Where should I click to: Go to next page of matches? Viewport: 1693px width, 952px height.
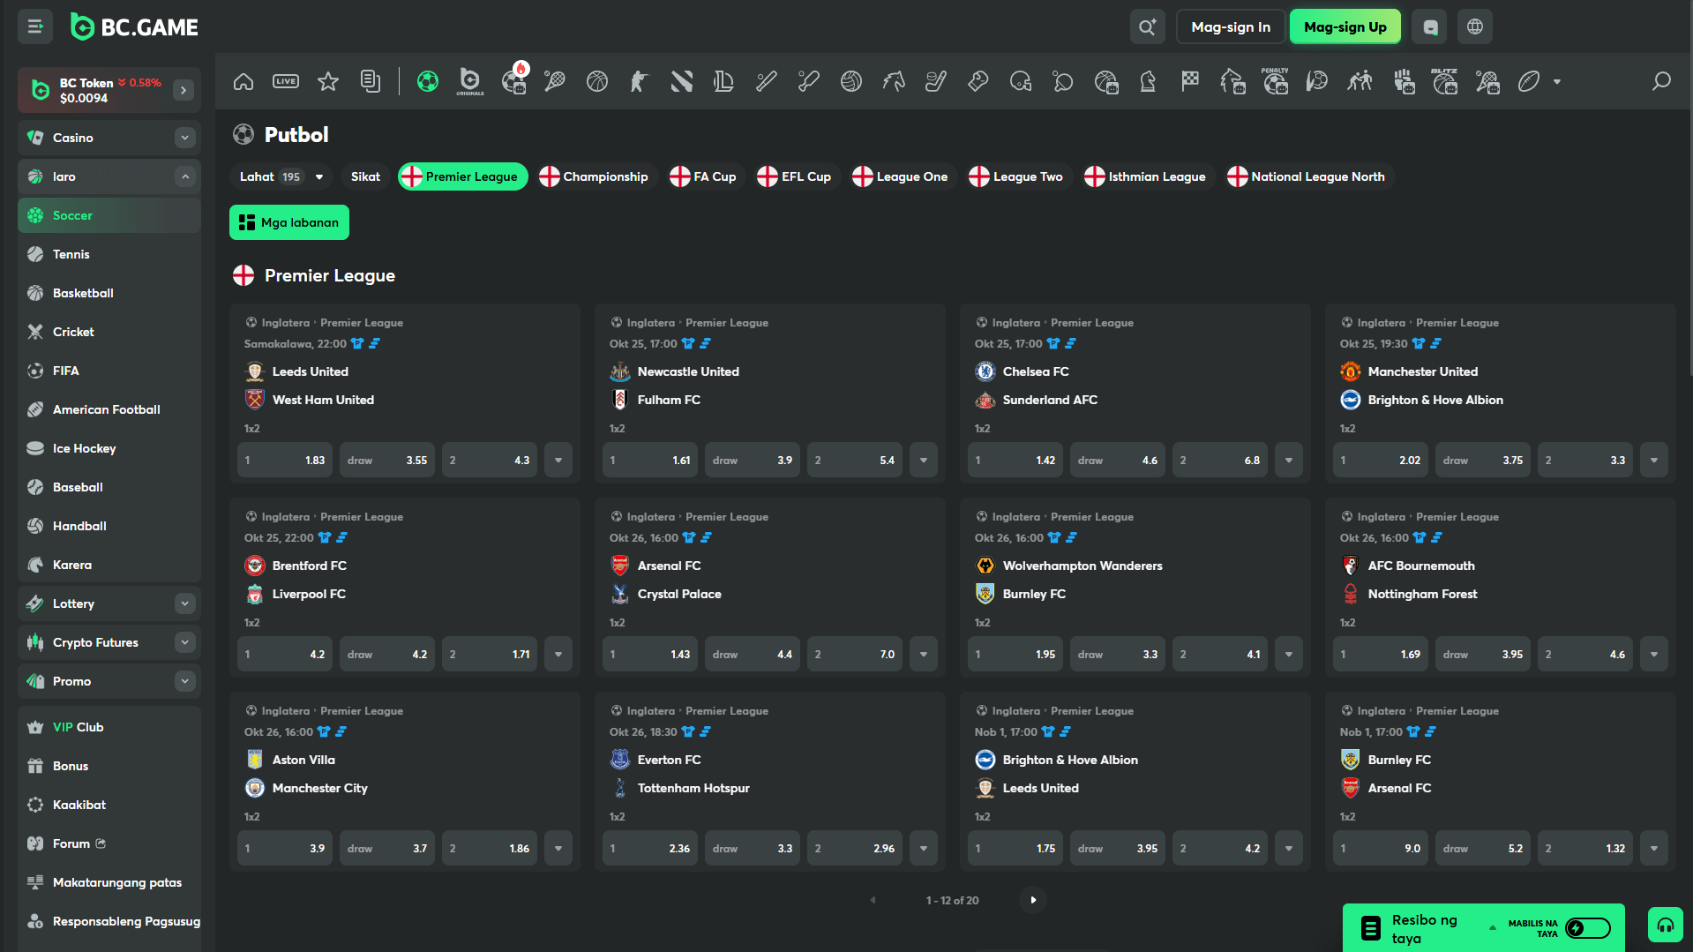click(1033, 900)
